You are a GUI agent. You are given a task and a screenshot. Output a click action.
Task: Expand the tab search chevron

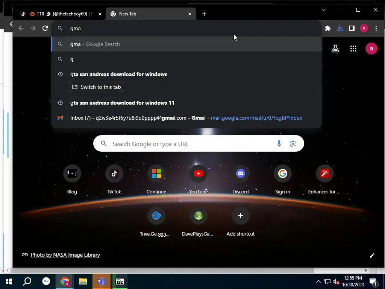point(324,10)
